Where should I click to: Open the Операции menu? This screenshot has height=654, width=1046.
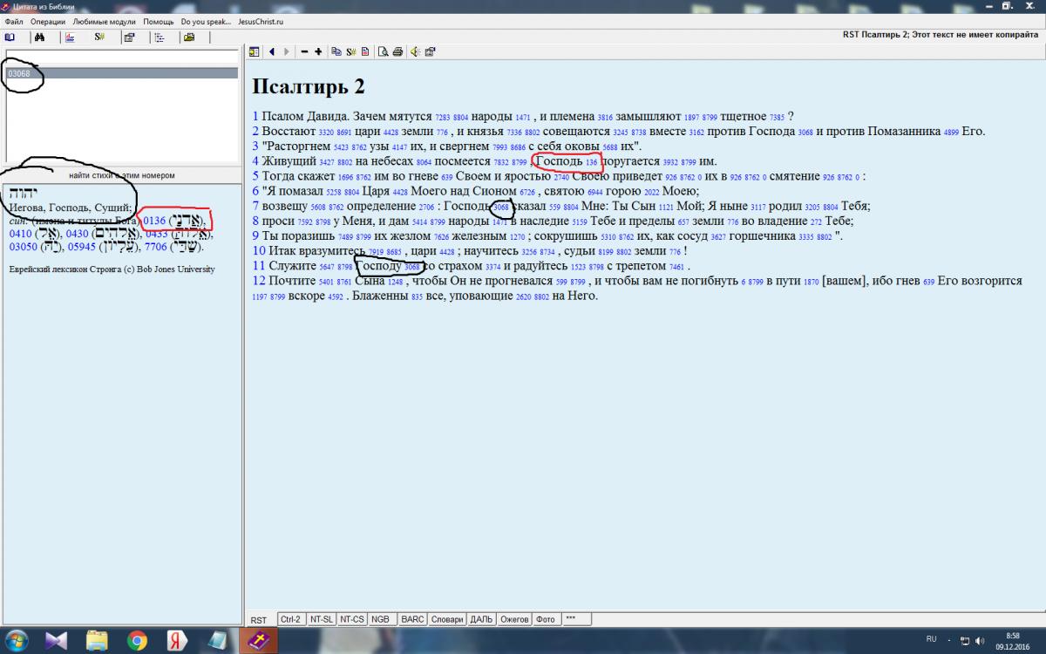(47, 20)
